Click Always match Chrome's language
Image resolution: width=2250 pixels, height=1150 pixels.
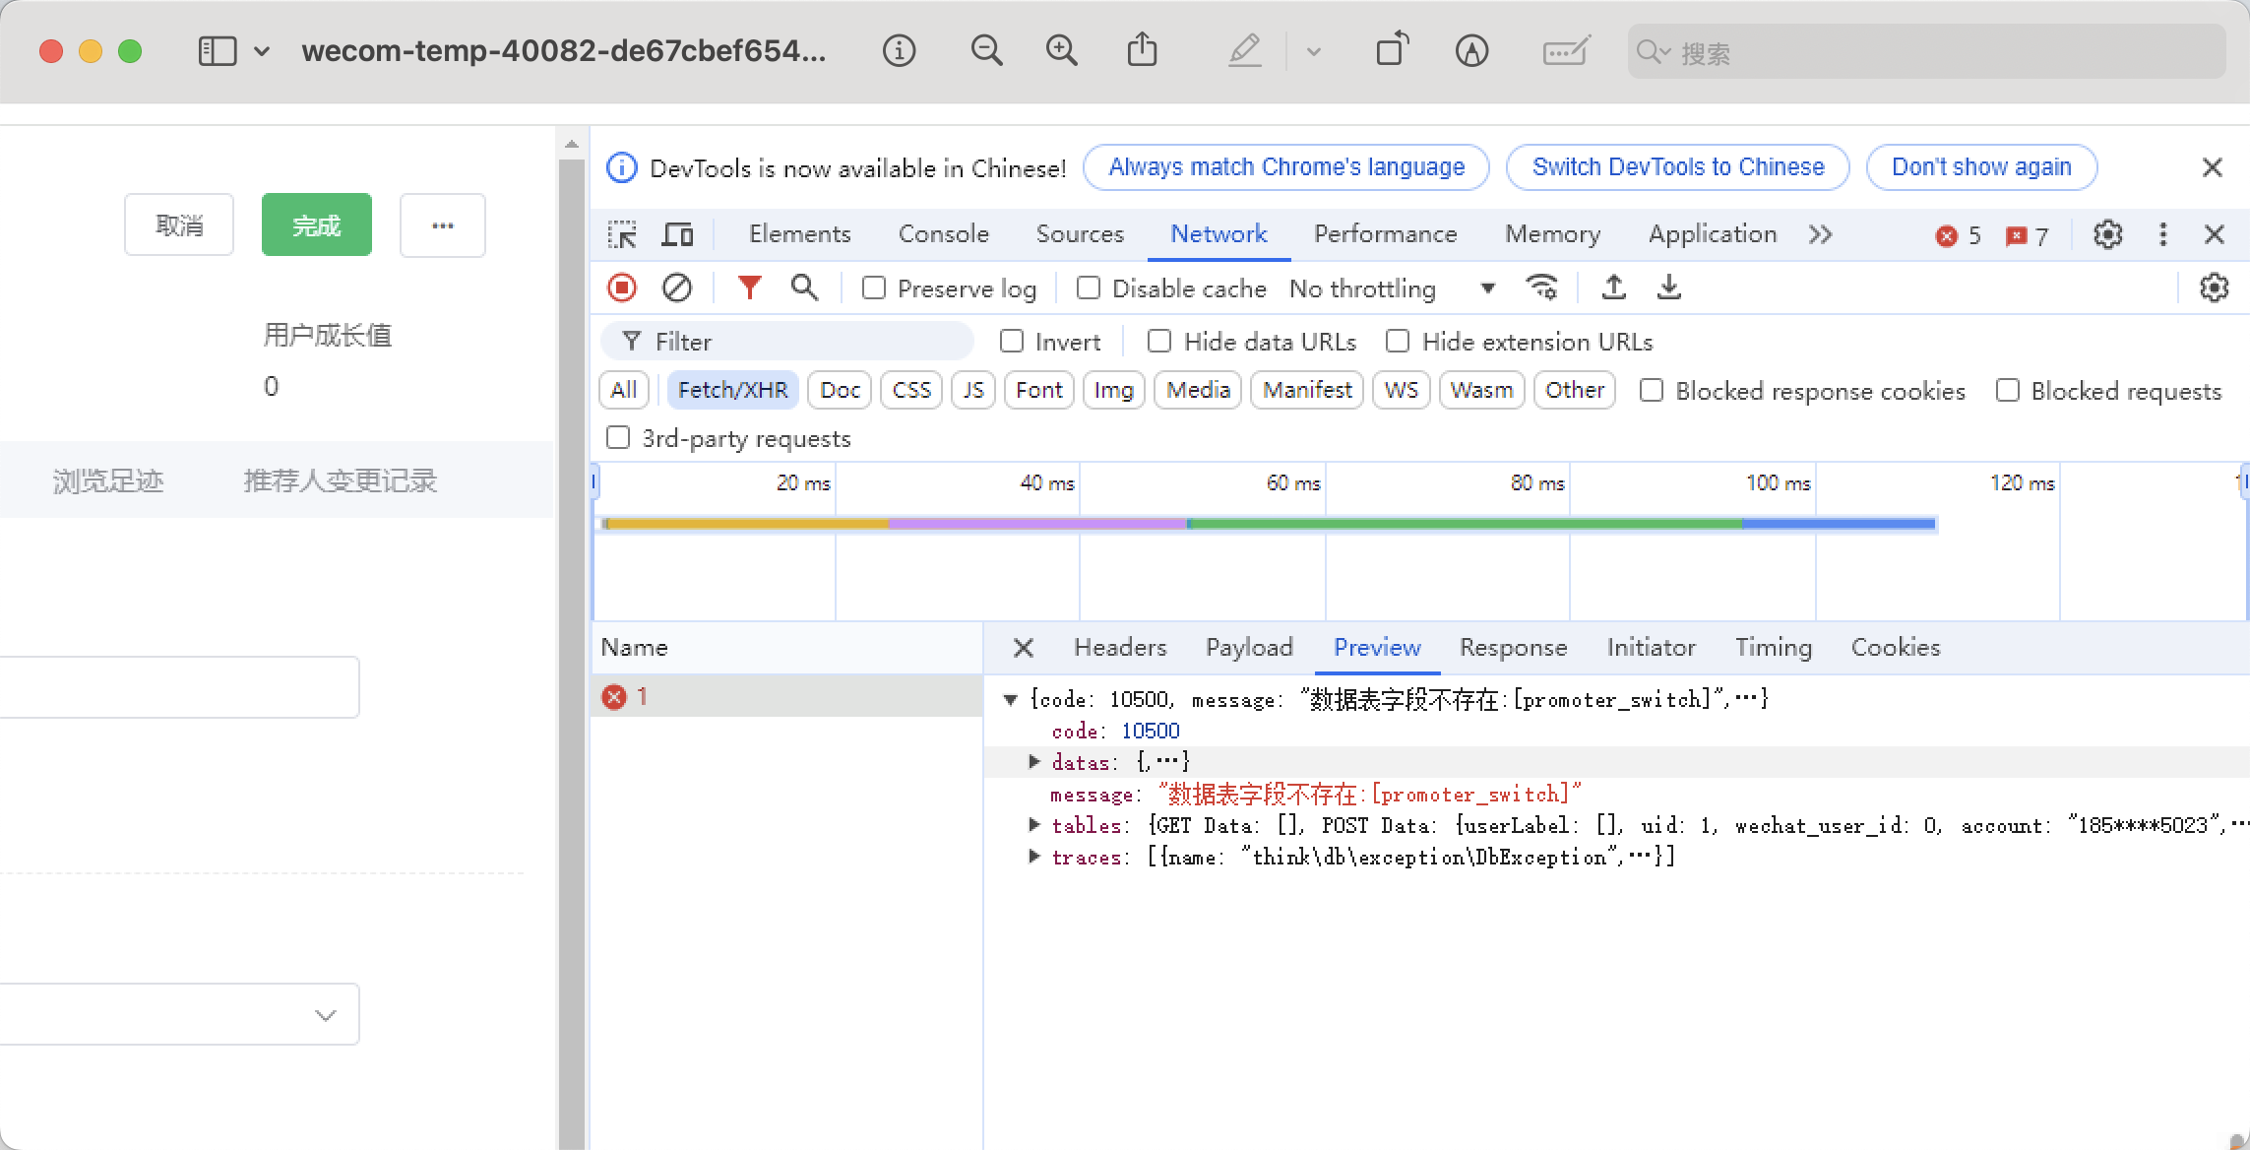tap(1286, 167)
